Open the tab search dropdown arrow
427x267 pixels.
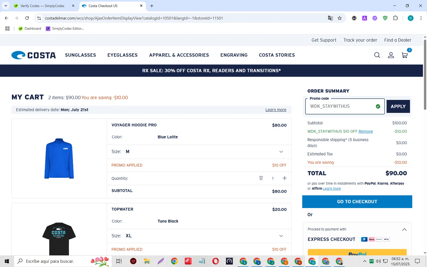6,6
